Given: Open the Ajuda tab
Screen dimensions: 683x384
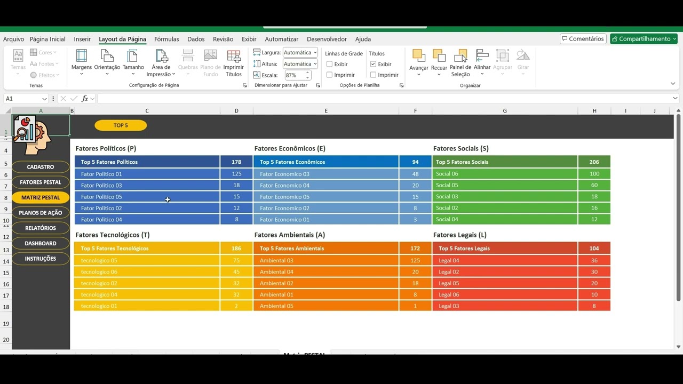Looking at the screenshot, I should pyautogui.click(x=363, y=39).
